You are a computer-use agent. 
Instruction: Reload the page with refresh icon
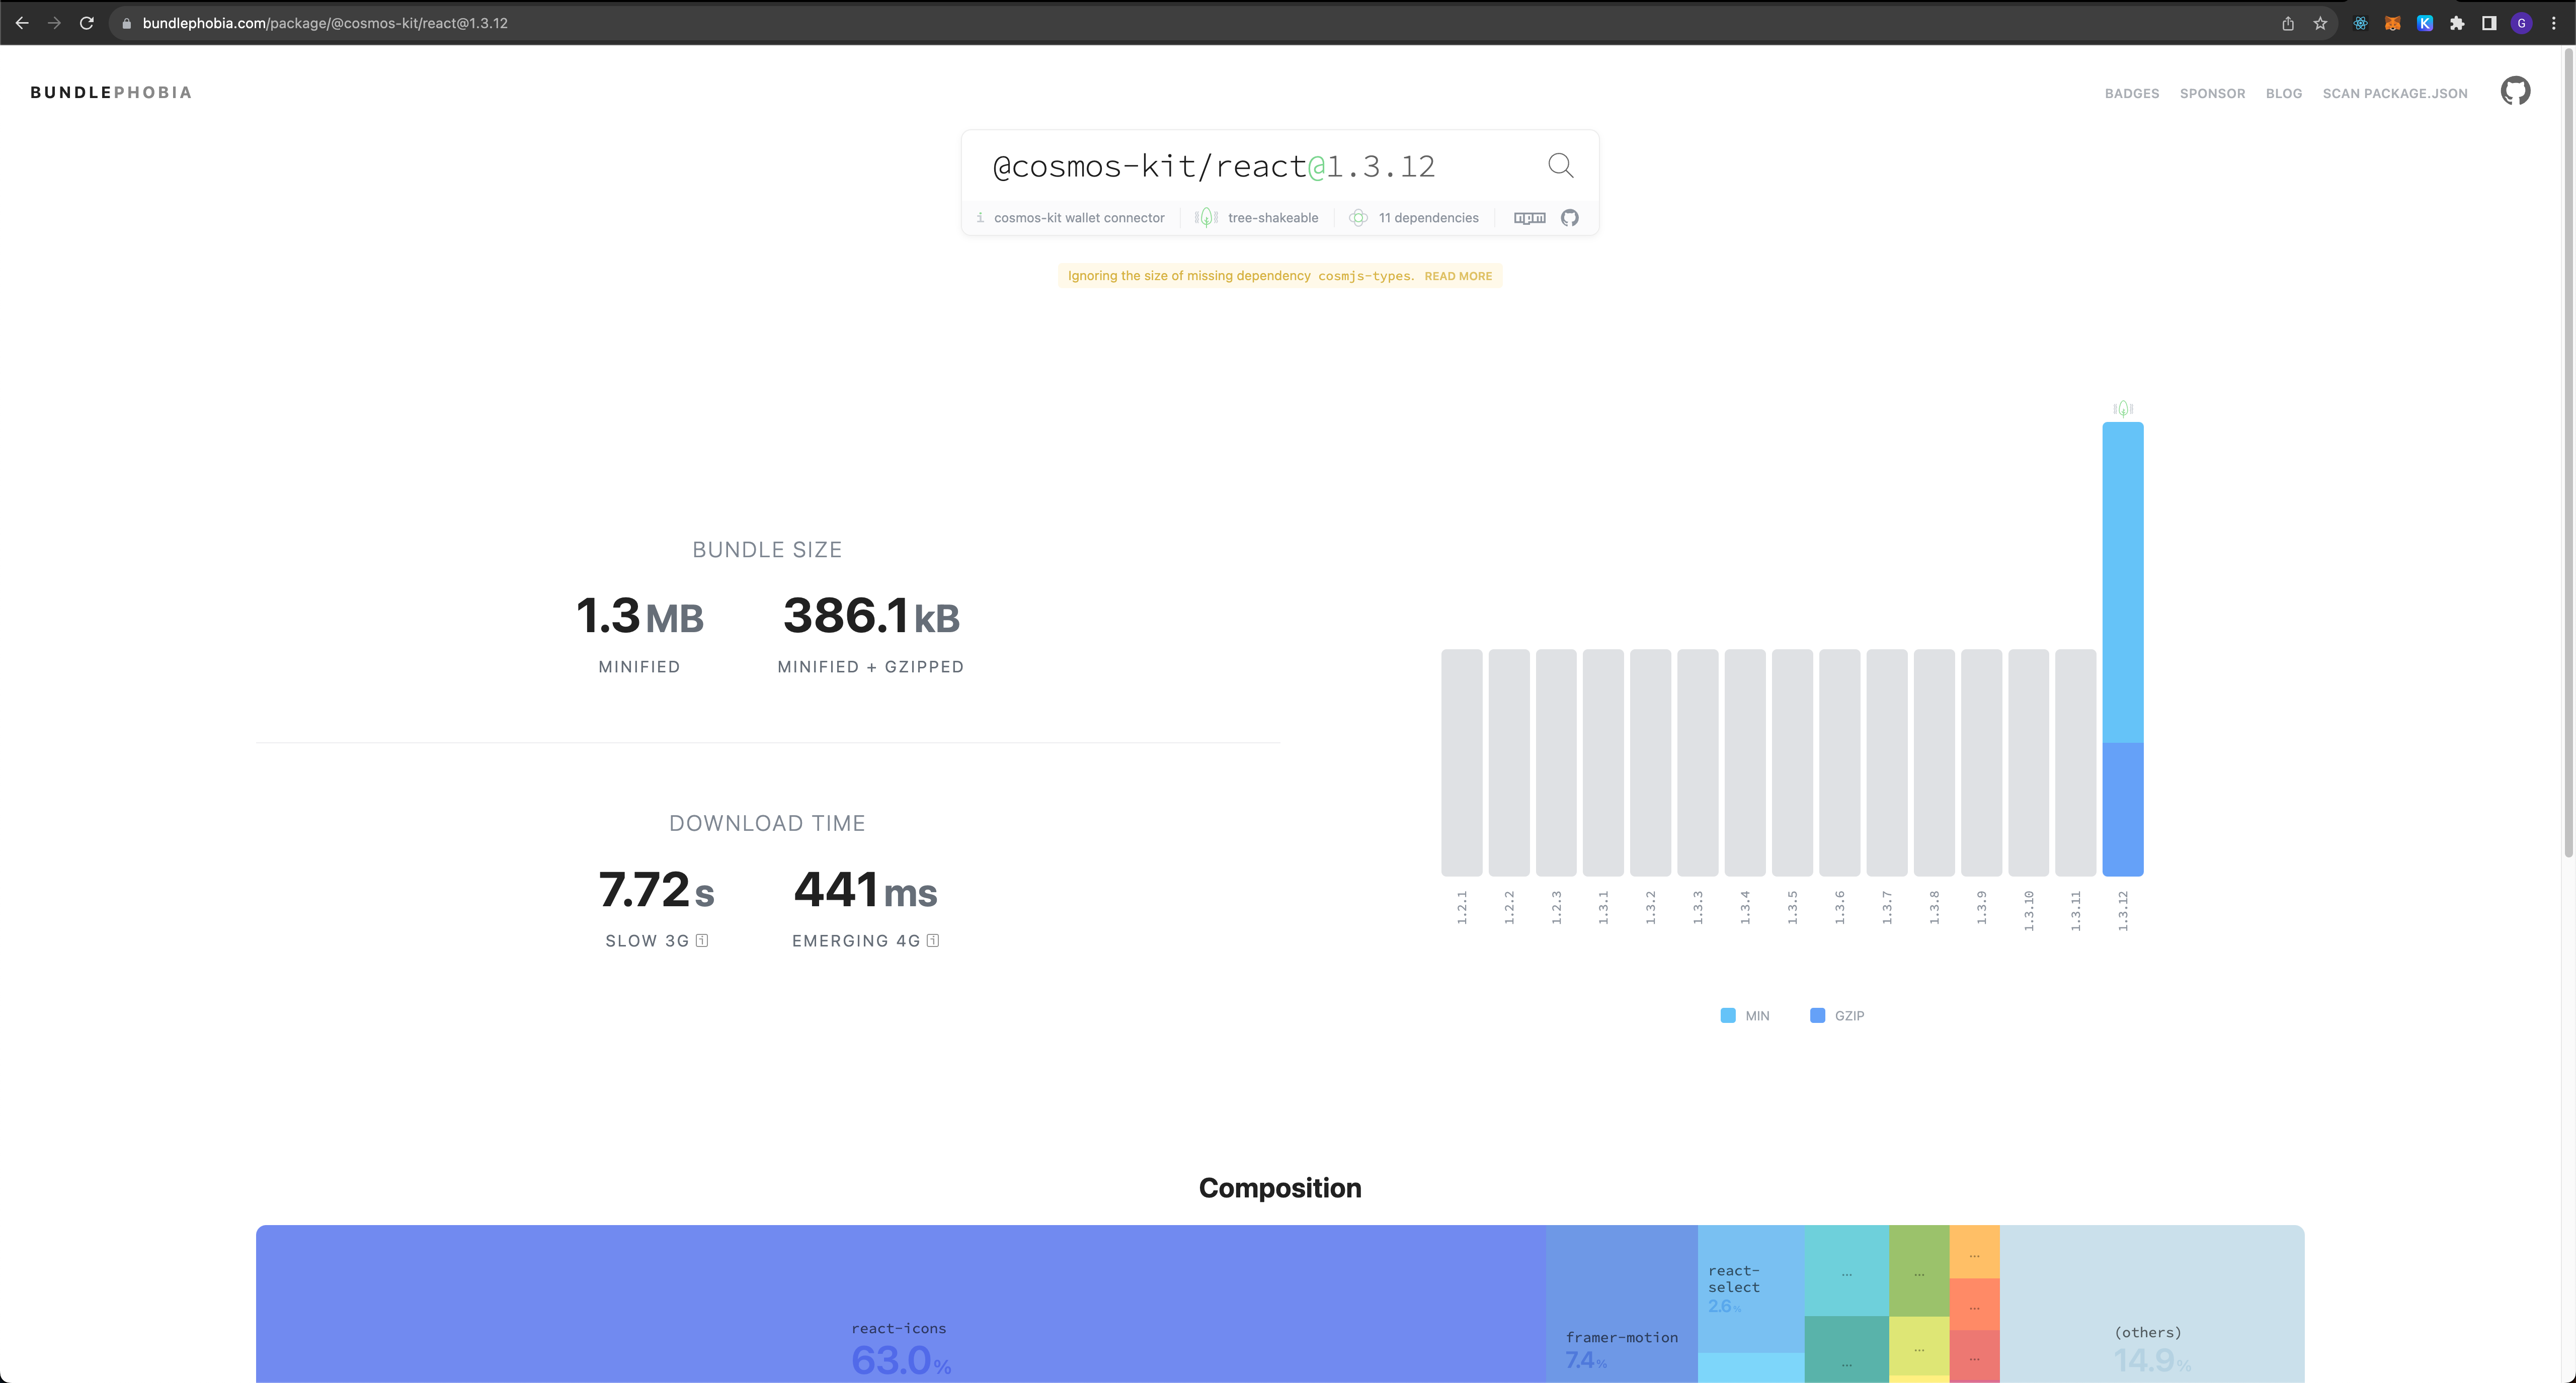pyautogui.click(x=87, y=23)
